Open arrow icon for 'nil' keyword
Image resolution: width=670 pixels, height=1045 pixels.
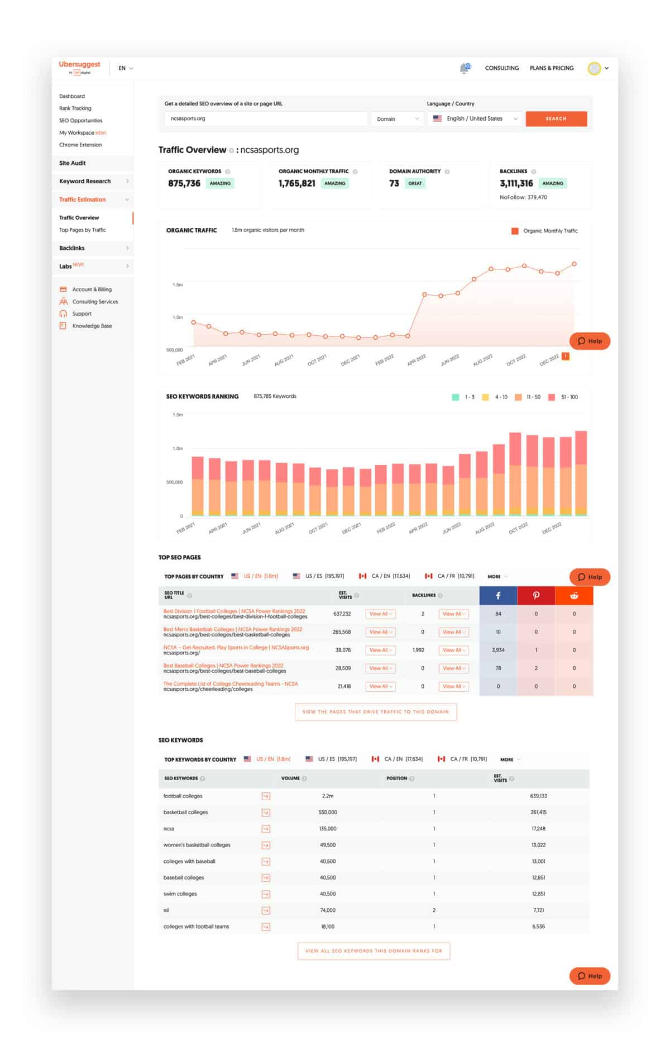click(x=266, y=910)
